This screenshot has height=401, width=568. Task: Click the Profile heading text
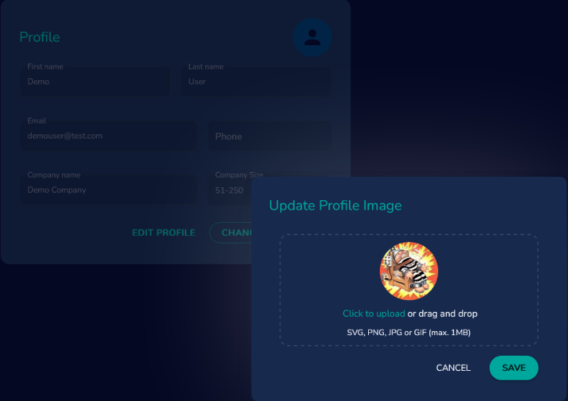tap(39, 37)
